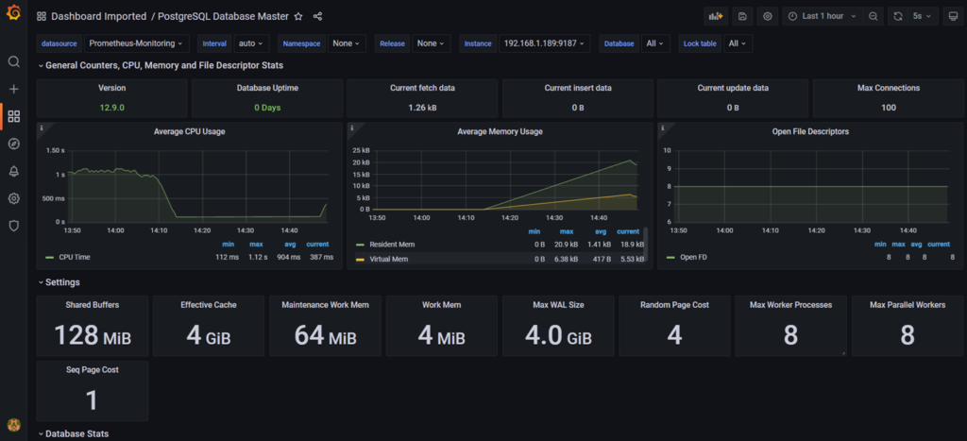Click the Average CPU Usage panel title
967x441 pixels.
pos(189,131)
